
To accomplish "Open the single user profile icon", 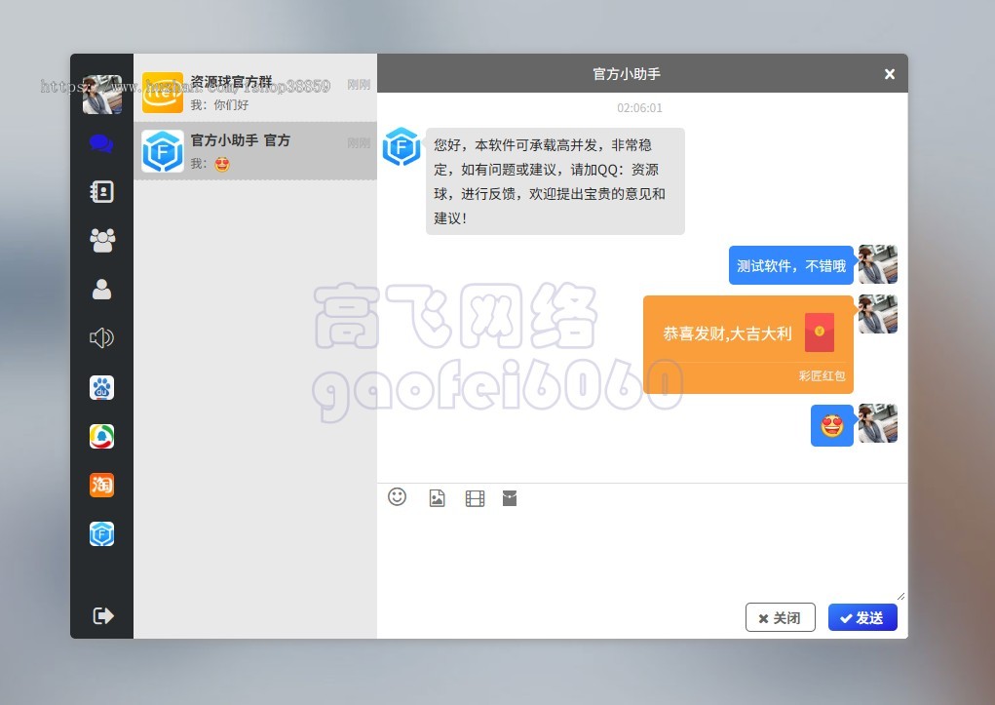I will (101, 289).
